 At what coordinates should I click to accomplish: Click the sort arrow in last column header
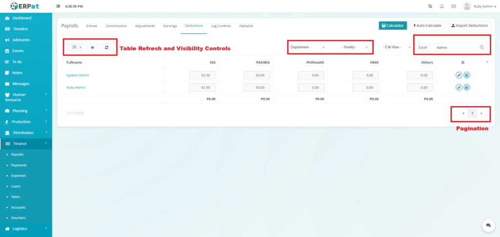pos(487,62)
